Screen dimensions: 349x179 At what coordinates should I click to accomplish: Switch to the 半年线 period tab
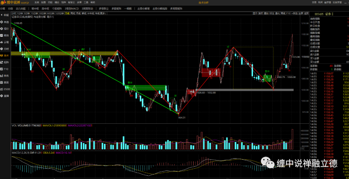[x=90, y=13]
